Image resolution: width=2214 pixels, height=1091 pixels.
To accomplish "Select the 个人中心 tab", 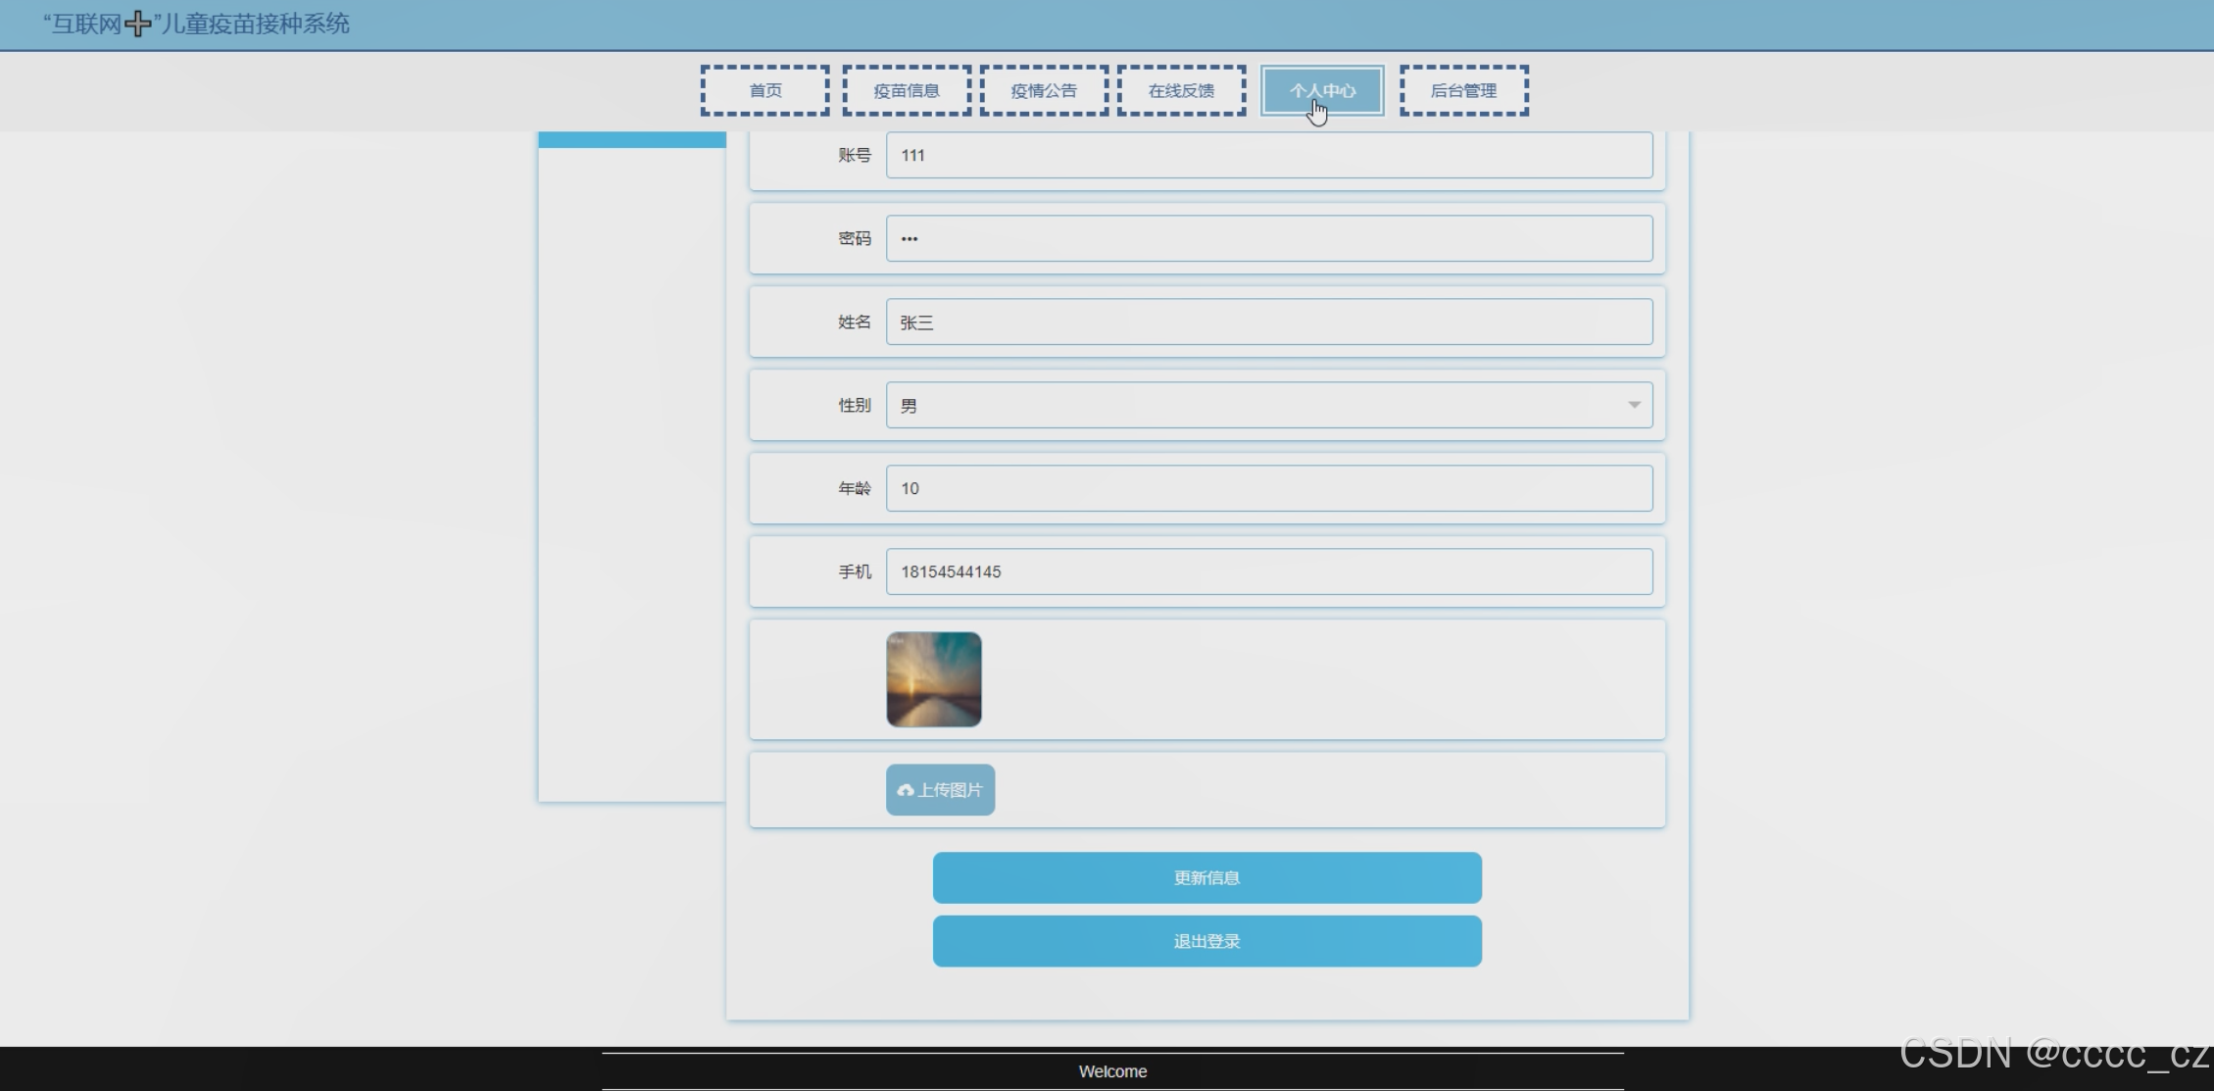I will (x=1321, y=91).
